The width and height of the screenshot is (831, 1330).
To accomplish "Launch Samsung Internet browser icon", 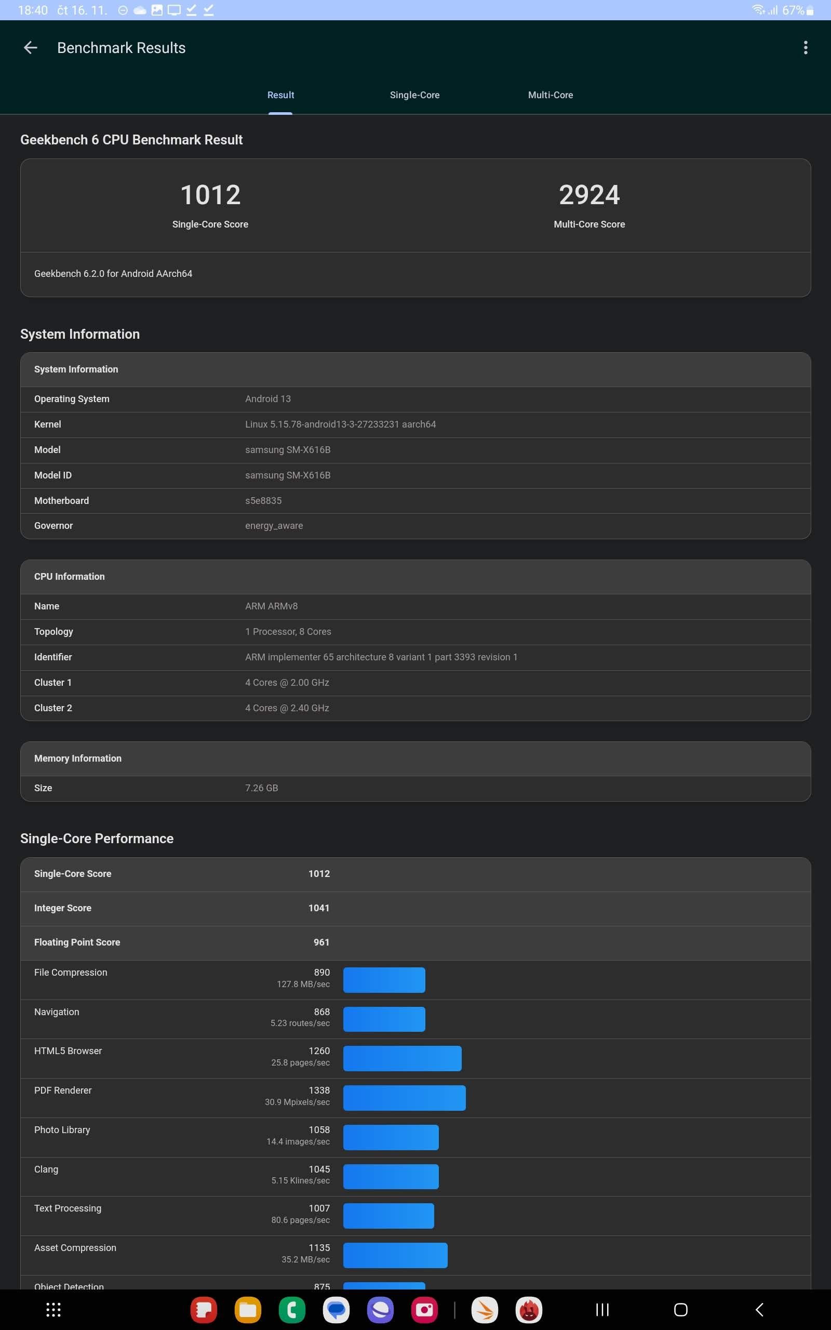I will tap(380, 1310).
